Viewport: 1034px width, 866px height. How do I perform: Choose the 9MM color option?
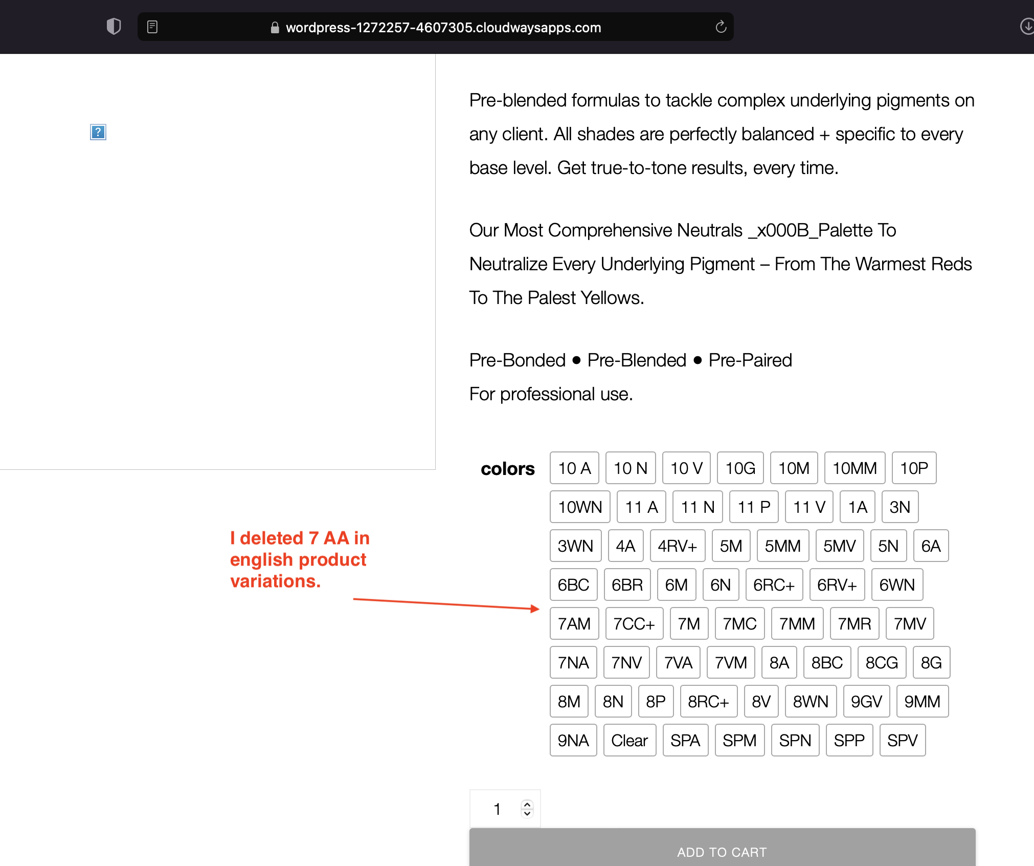(x=922, y=701)
